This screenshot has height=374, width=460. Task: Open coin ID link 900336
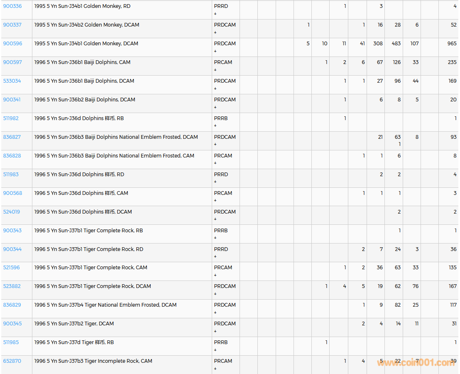pyautogui.click(x=12, y=6)
